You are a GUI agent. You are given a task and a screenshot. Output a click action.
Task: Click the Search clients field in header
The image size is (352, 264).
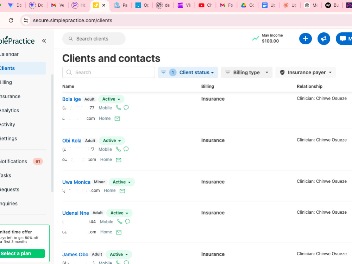(94, 39)
